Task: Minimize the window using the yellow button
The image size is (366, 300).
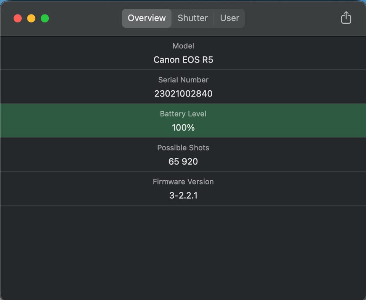Action: tap(31, 18)
